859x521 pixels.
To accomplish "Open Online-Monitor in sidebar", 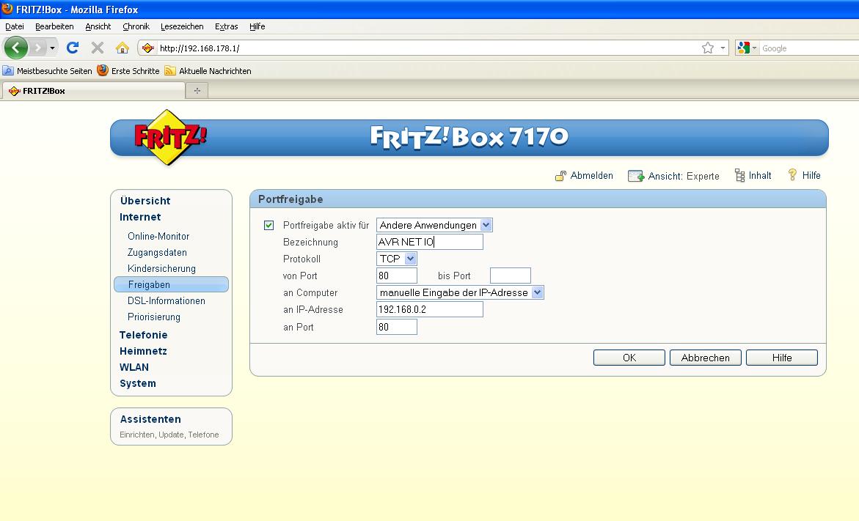I will [158, 237].
